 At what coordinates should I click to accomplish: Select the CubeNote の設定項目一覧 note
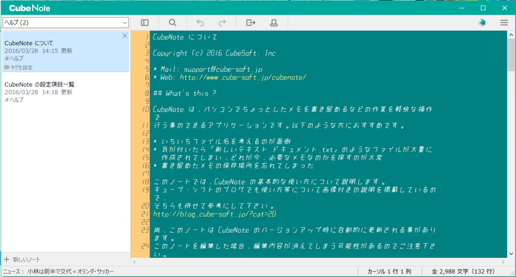point(66,92)
